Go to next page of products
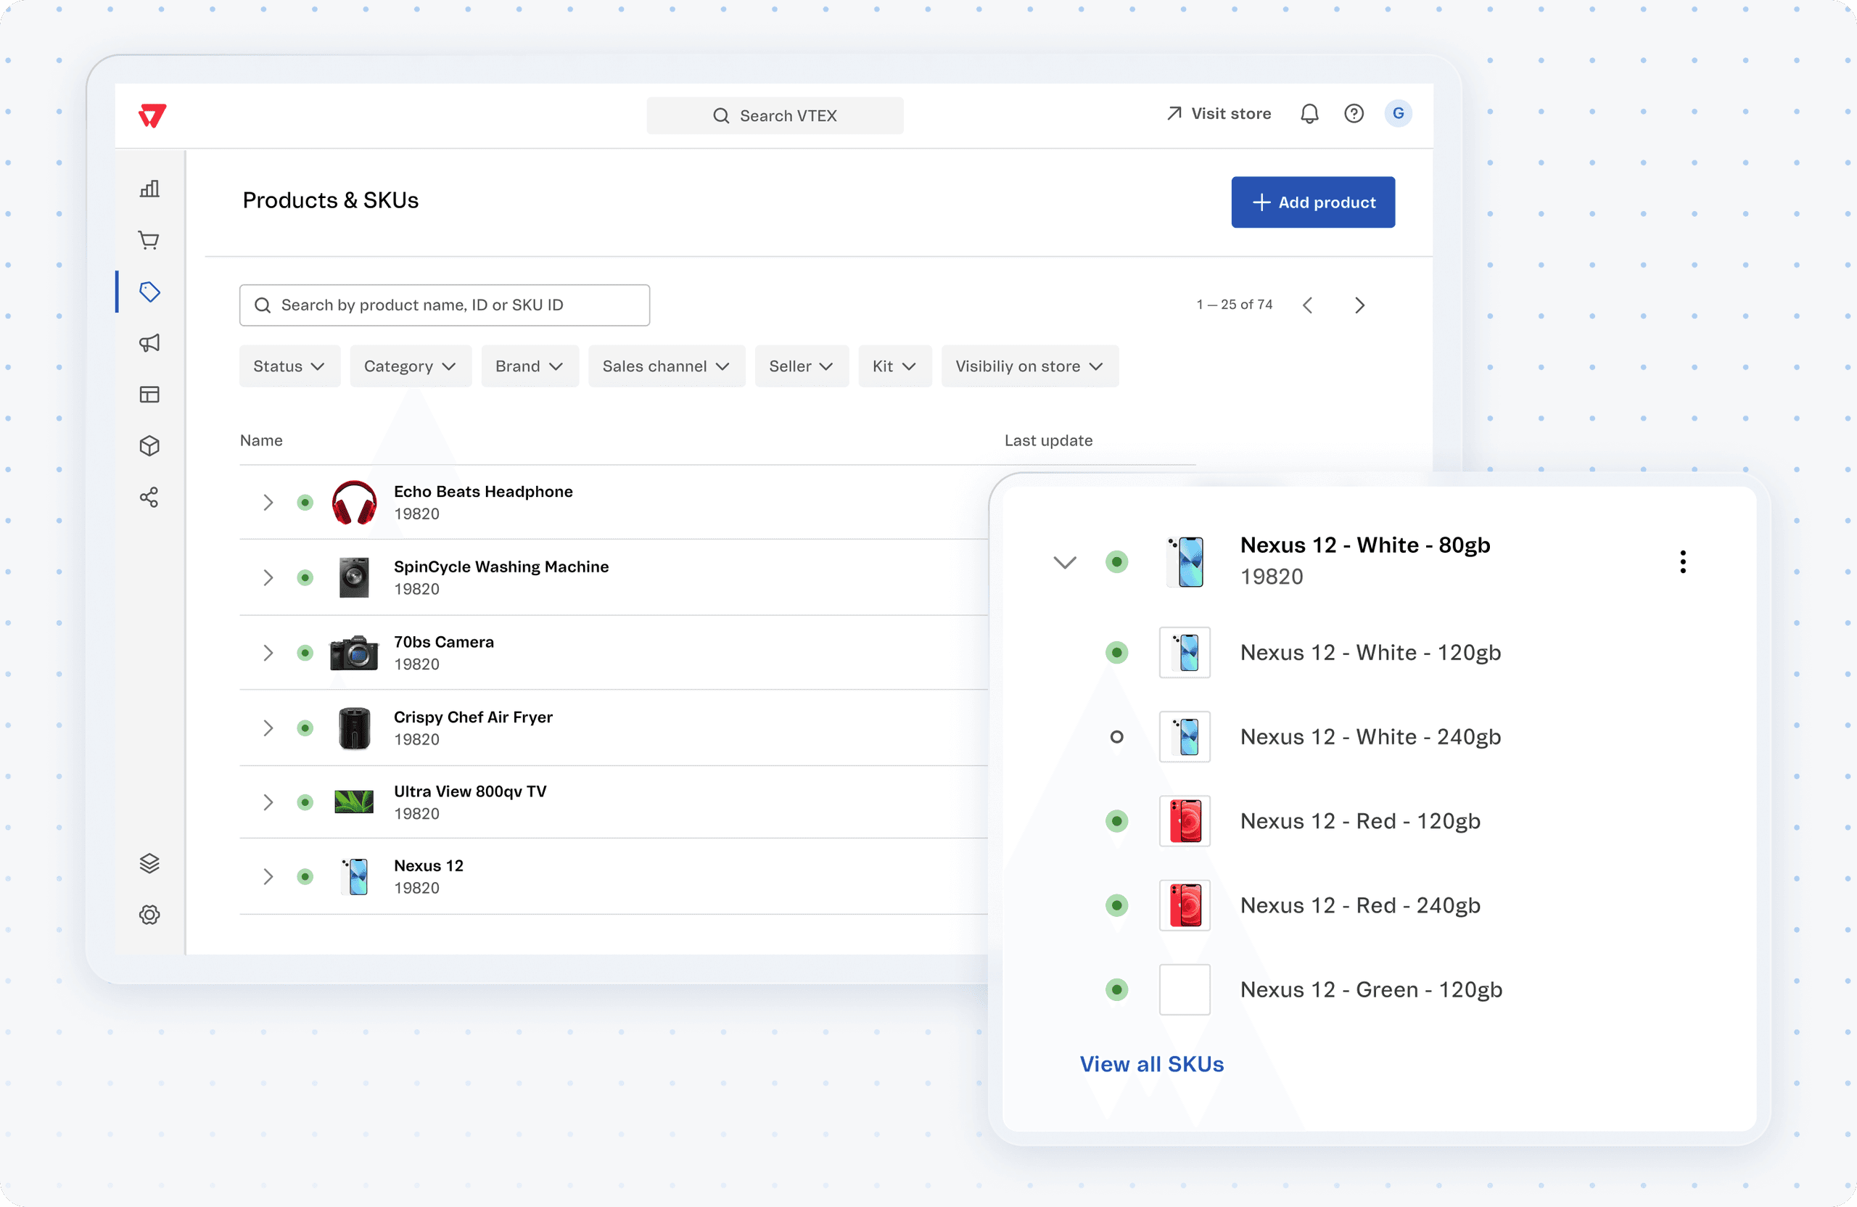The width and height of the screenshot is (1857, 1207). pyautogui.click(x=1359, y=305)
